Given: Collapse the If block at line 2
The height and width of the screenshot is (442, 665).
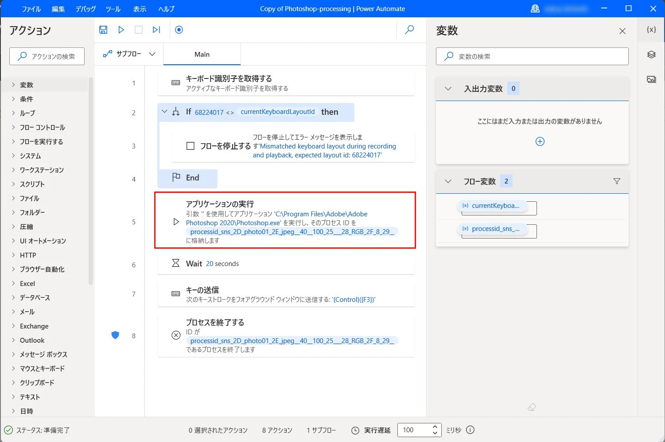Looking at the screenshot, I should [164, 112].
